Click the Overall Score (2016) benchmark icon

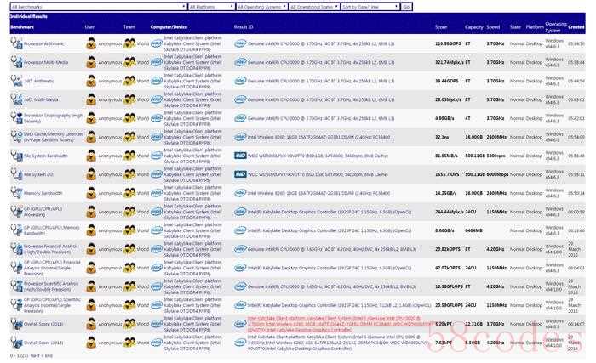pyautogui.click(x=16, y=324)
